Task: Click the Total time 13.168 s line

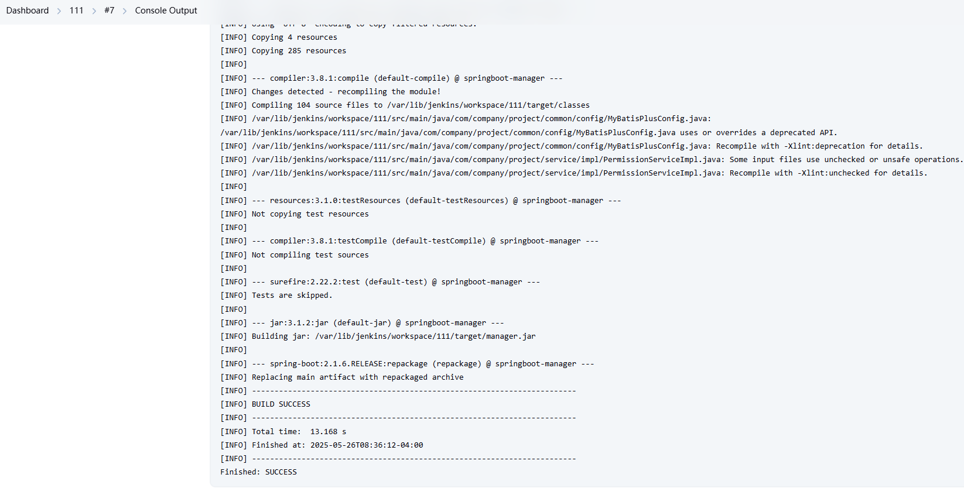Action: [x=283, y=432]
